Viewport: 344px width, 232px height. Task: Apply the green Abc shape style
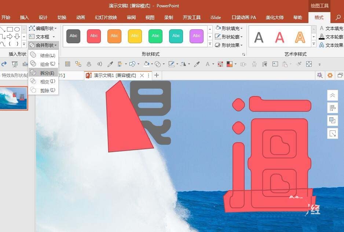coord(155,36)
